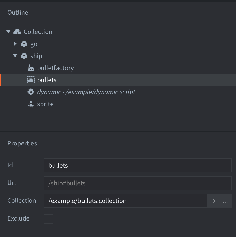The height and width of the screenshot is (237, 236).
Task: Click the gear icon for dynamic script
Action: pos(31,92)
